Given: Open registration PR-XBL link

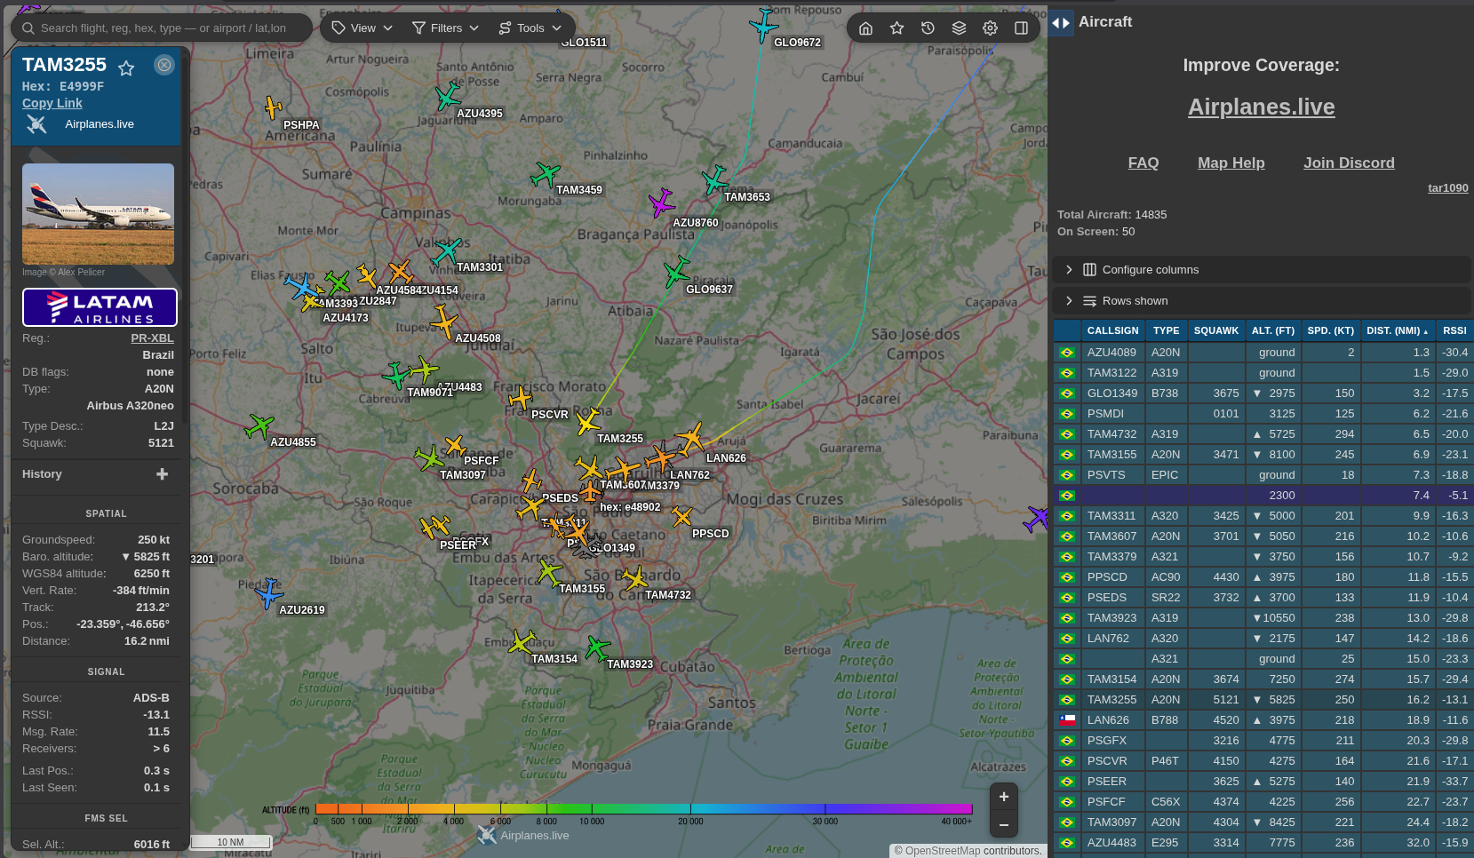Looking at the screenshot, I should tap(152, 338).
